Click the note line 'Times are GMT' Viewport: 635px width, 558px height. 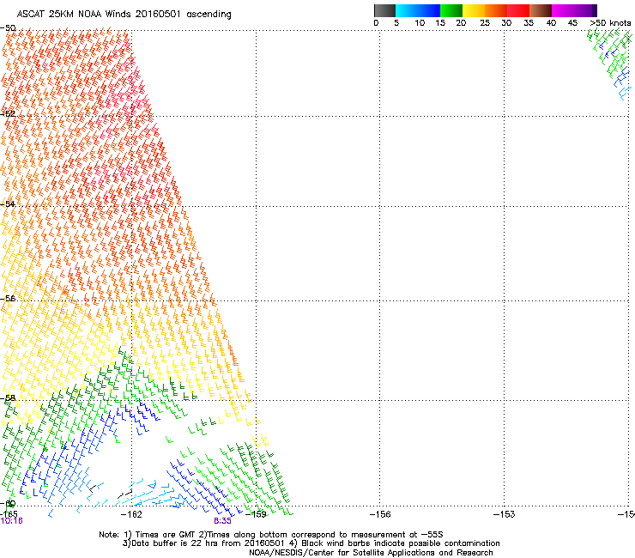[x=165, y=535]
